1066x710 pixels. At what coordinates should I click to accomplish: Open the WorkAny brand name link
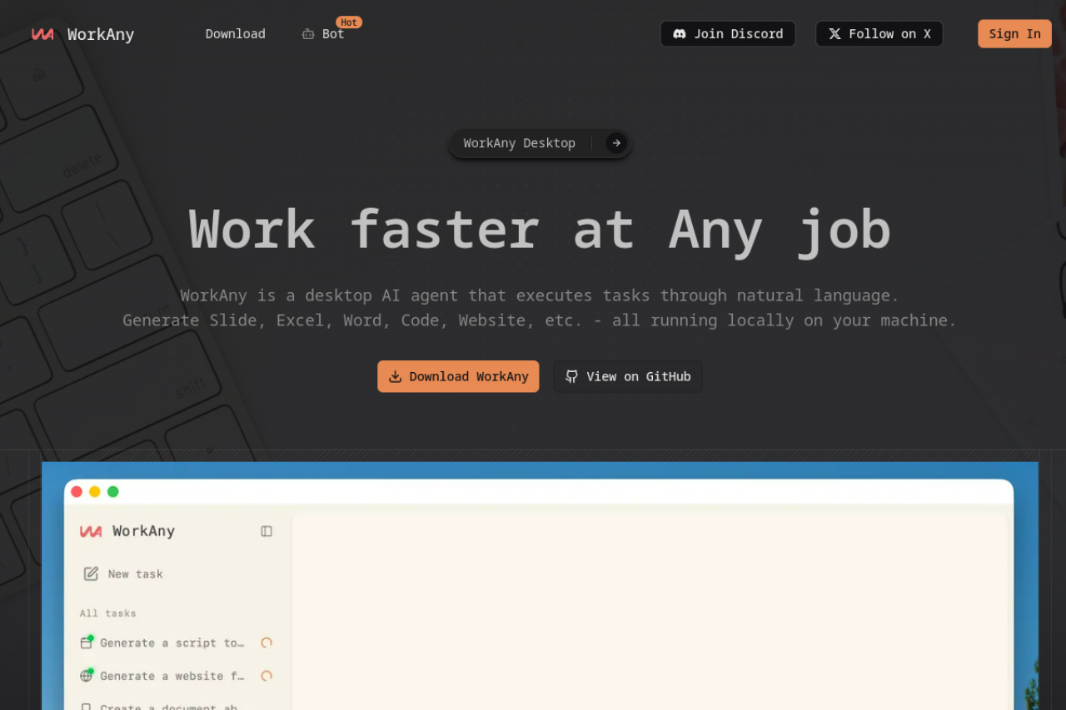[101, 34]
